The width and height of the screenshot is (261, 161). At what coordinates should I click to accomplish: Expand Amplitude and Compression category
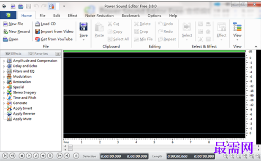4,61
